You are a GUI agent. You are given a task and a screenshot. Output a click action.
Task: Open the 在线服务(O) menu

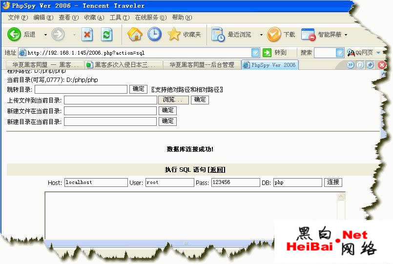[x=151, y=18]
